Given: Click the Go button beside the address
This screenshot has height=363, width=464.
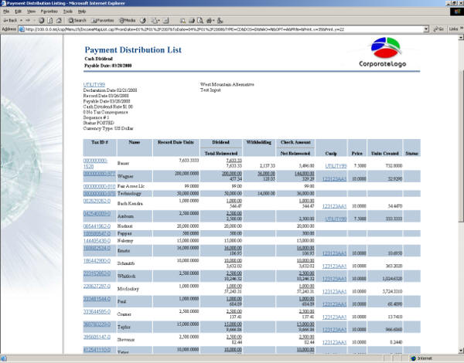Looking at the screenshot, I should [x=438, y=29].
